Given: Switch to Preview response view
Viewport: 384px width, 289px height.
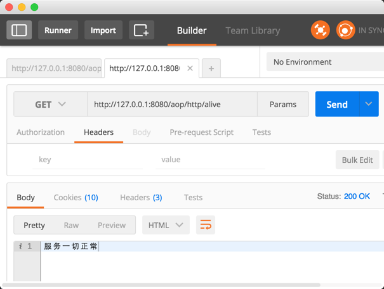Looking at the screenshot, I should tap(112, 225).
